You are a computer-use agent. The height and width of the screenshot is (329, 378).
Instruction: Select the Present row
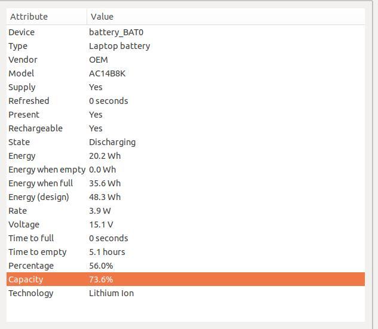coord(186,115)
